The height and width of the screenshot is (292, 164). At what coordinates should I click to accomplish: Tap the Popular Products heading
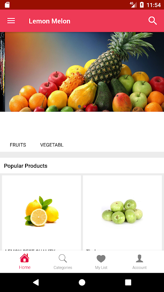pyautogui.click(x=26, y=166)
